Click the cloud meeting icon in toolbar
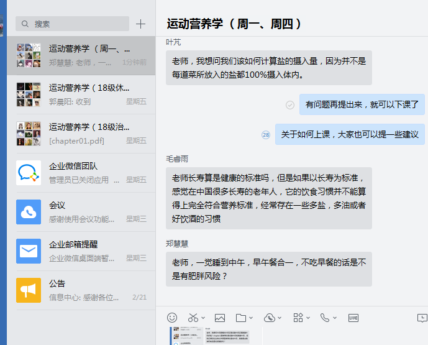 pyautogui.click(x=270, y=318)
